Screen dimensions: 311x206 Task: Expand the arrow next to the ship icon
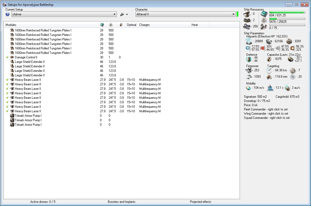point(127,15)
